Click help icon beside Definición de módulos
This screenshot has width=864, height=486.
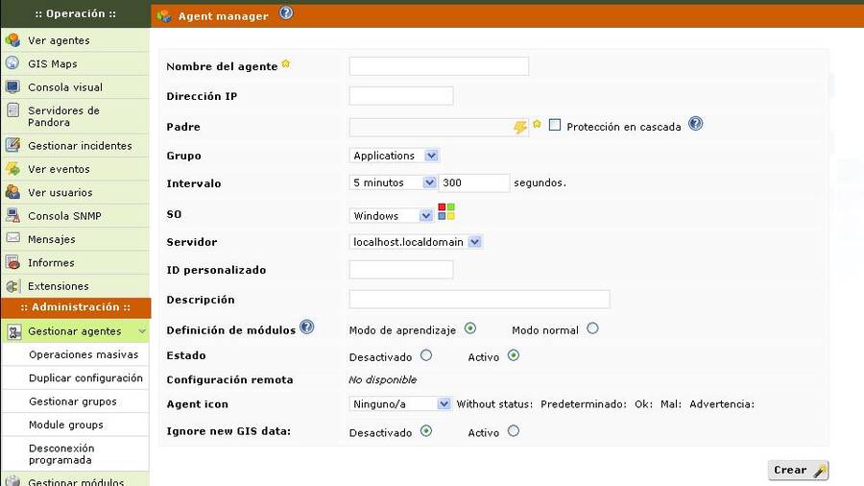click(x=307, y=328)
